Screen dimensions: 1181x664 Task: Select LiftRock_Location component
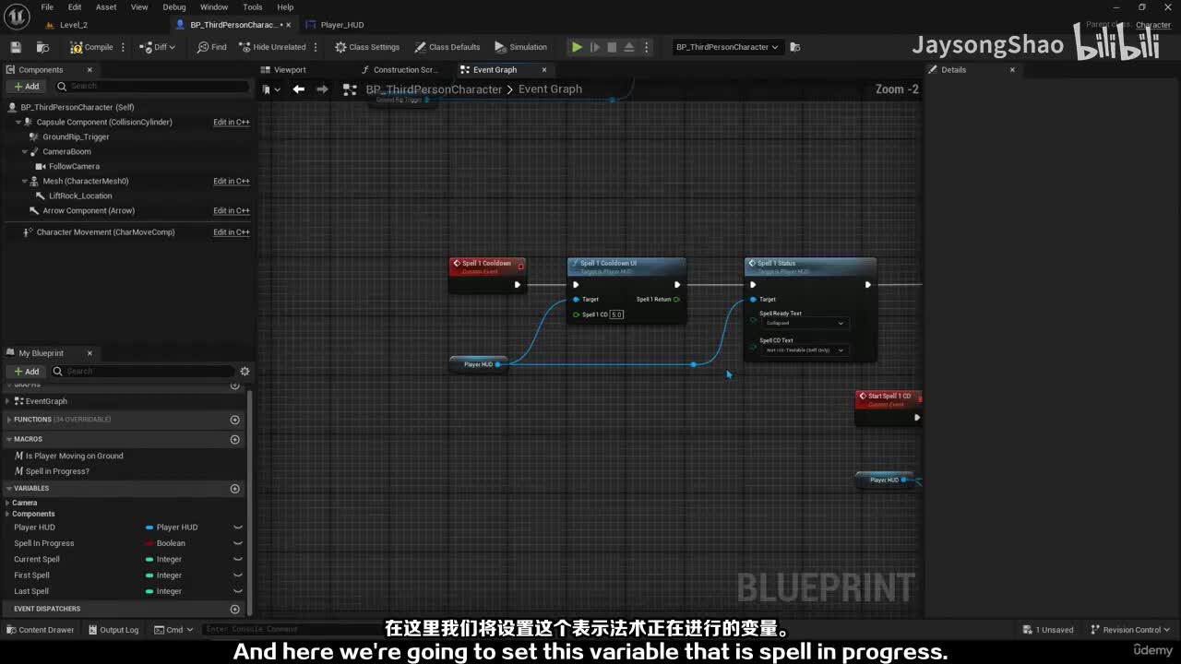click(x=80, y=196)
